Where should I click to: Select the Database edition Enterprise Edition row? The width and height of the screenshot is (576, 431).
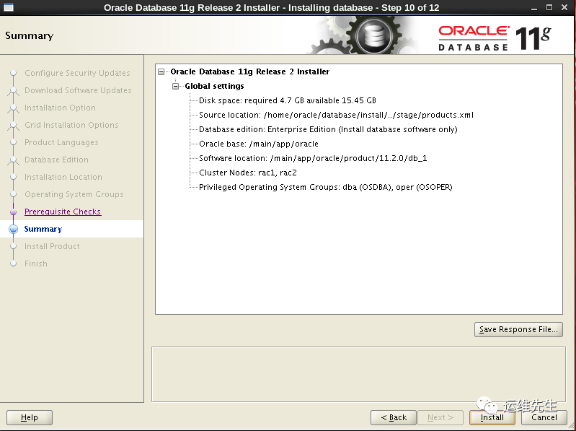tap(328, 129)
